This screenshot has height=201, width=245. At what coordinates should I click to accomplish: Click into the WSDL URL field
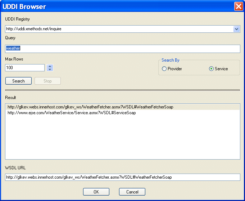tap(122, 177)
